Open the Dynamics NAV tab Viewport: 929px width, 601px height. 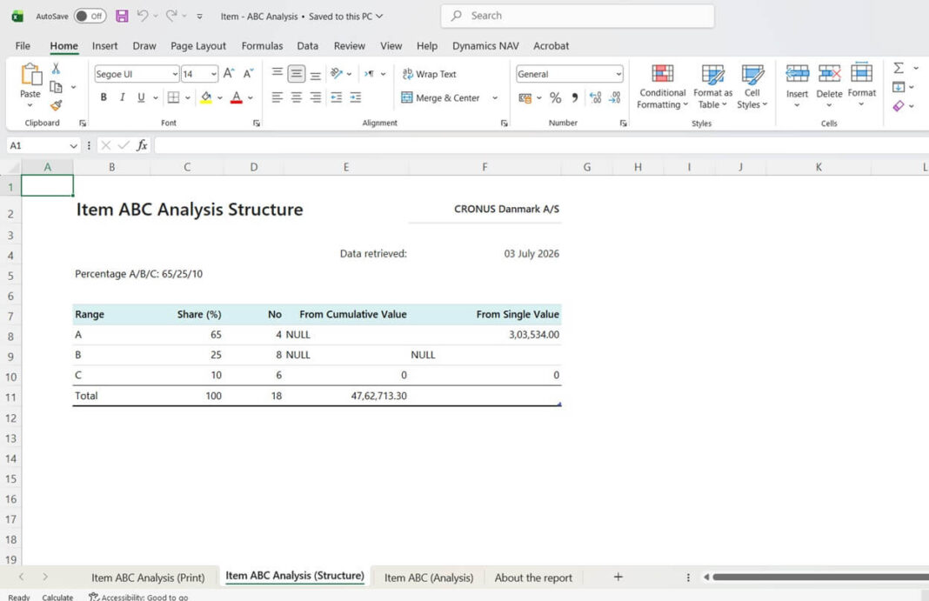[x=485, y=45]
